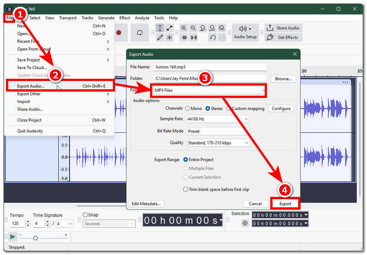Click the Share Audio upload icon
This screenshot has height=255, width=367.
click(x=270, y=28)
